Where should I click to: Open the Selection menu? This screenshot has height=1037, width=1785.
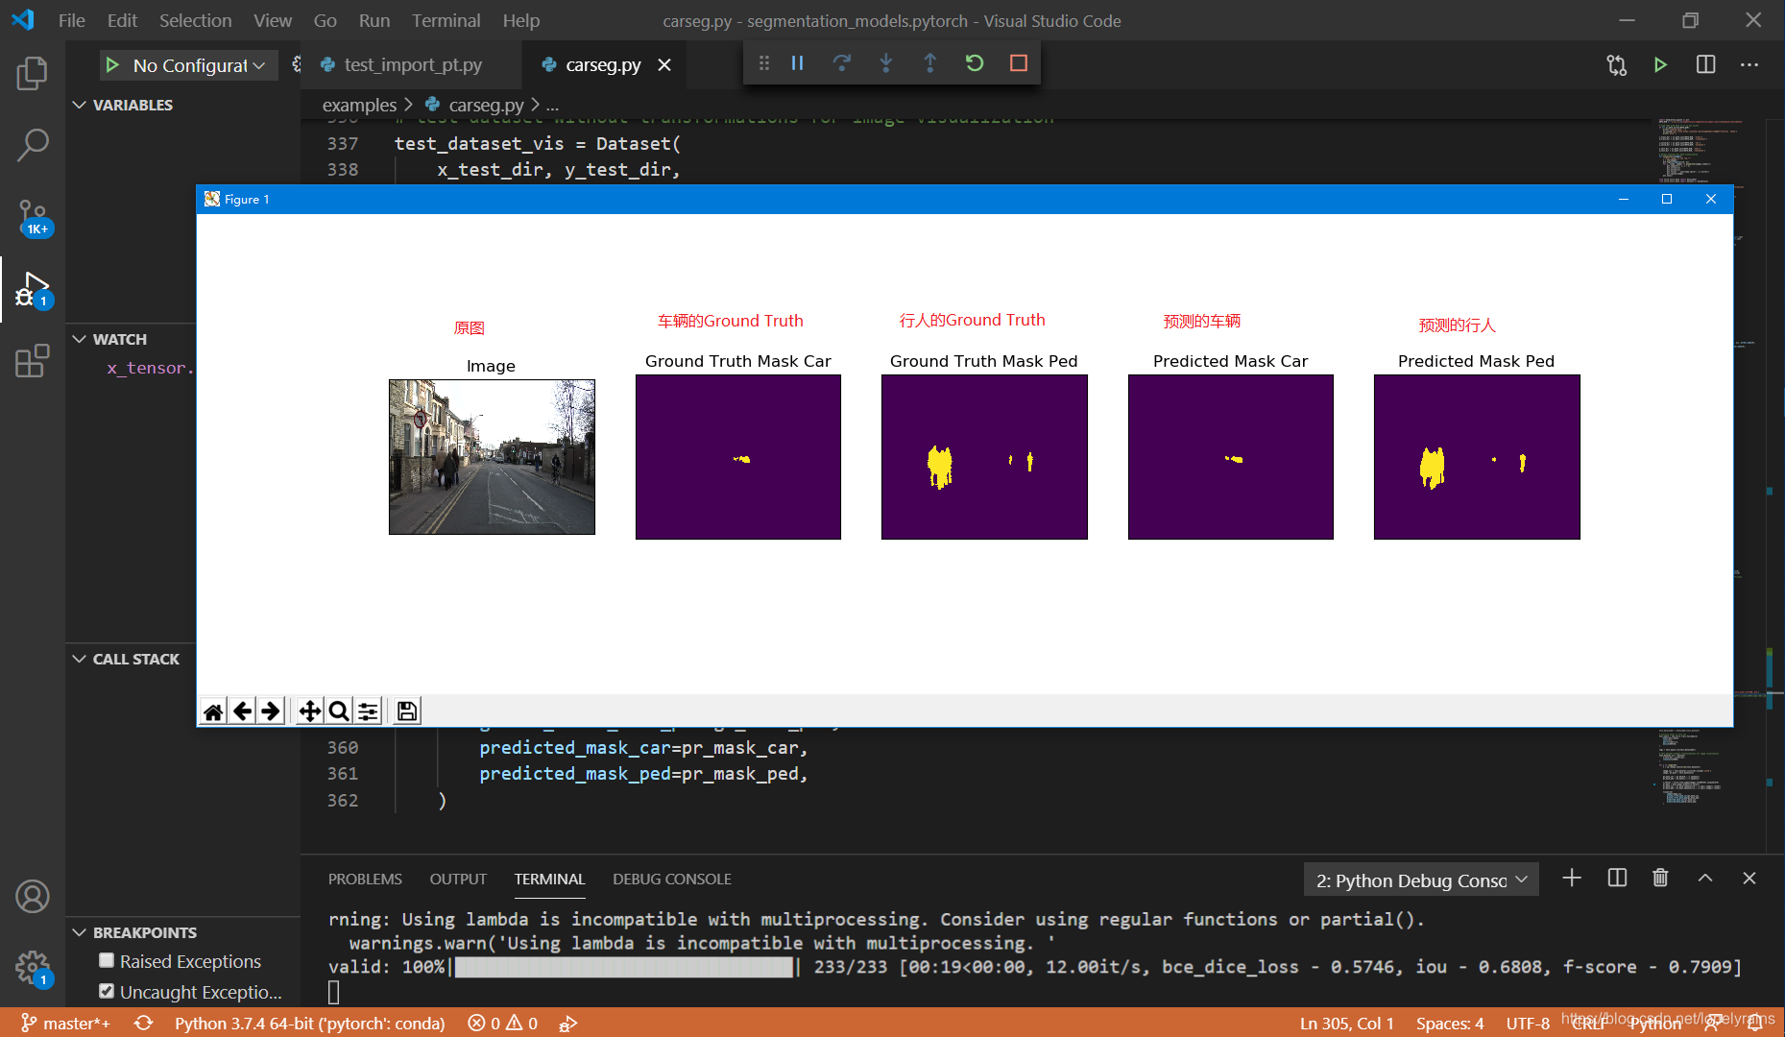pos(195,20)
